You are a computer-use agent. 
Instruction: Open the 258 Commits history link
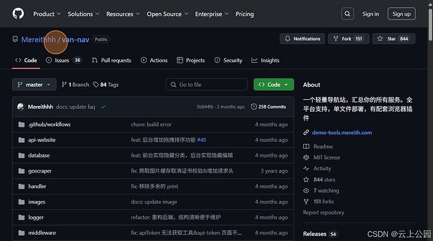coord(269,107)
